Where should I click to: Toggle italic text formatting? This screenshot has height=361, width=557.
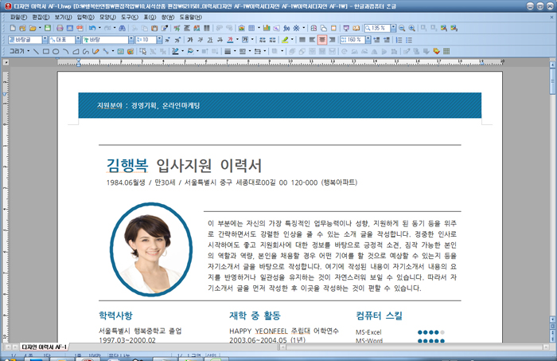click(x=200, y=40)
